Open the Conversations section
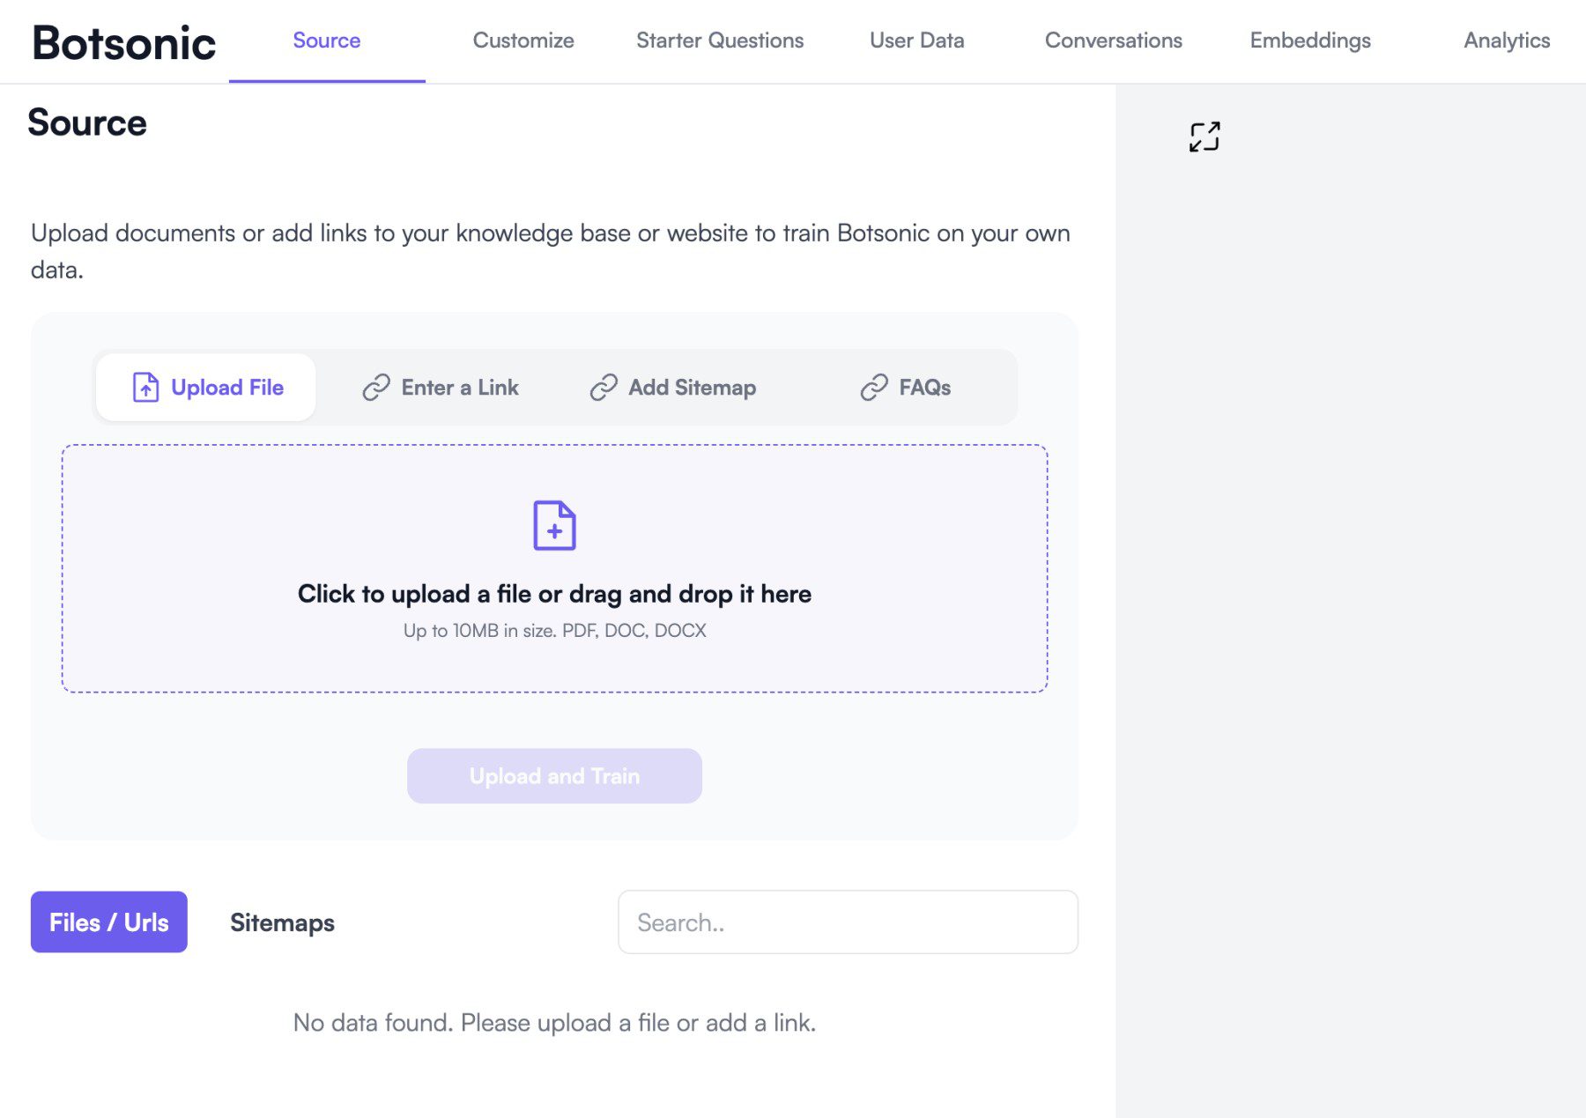1586x1118 pixels. pos(1113,41)
